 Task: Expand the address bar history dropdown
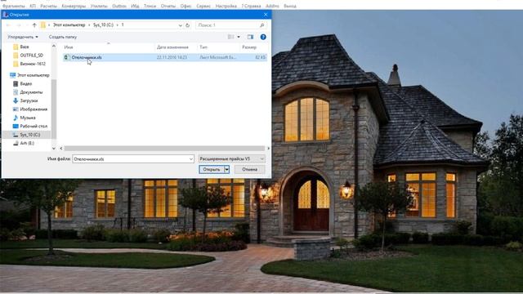point(180,25)
